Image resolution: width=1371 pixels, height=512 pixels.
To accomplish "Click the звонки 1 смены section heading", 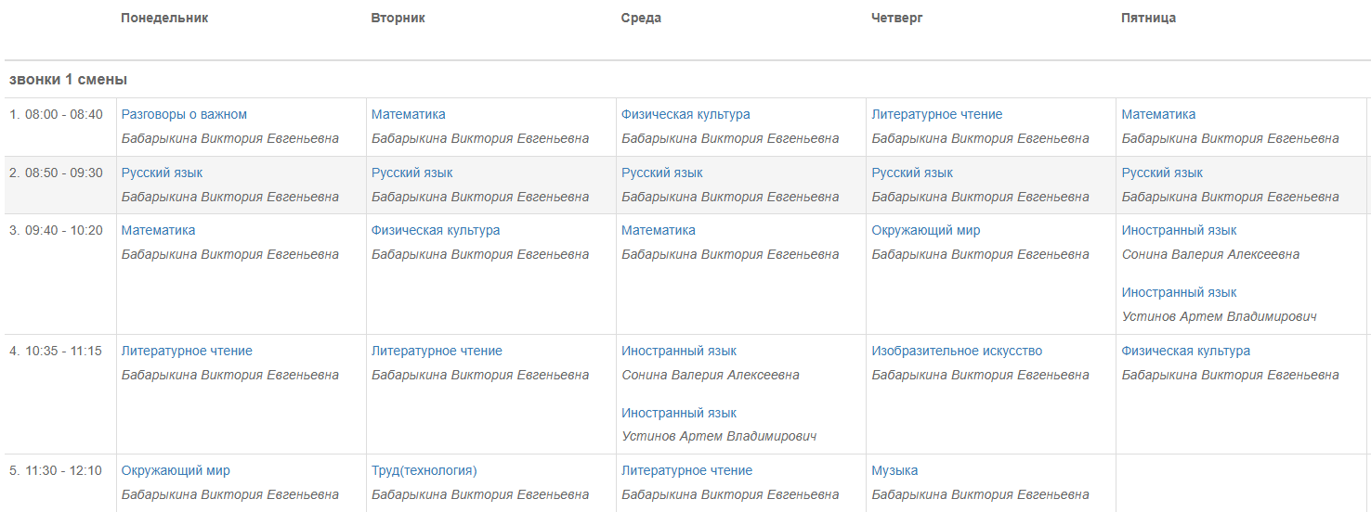I will point(68,80).
